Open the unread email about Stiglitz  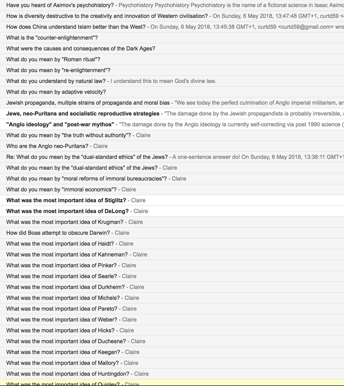point(66,200)
